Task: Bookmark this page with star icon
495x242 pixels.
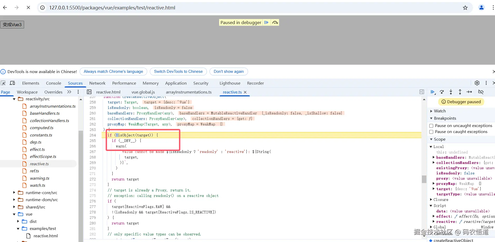Action: point(465,8)
